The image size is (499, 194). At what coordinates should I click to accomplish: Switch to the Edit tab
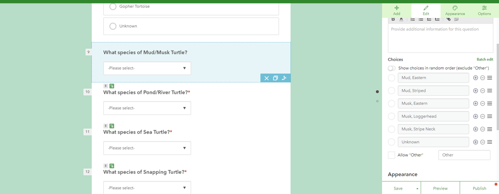coord(426,11)
